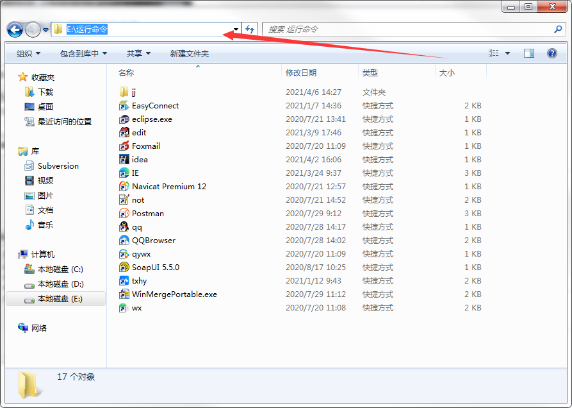Click the date 2020/8/17 10:25
This screenshot has height=408, width=572.
(x=316, y=268)
